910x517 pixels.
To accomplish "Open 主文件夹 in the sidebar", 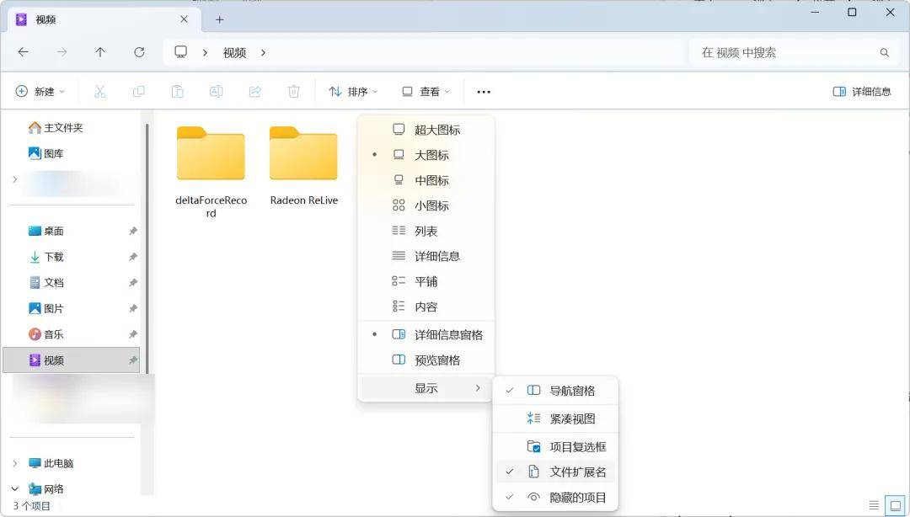I will coord(56,128).
